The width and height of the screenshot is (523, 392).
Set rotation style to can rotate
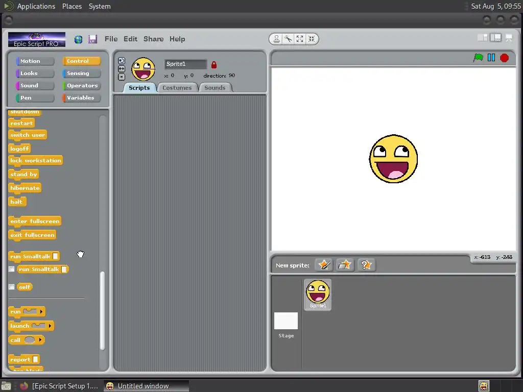pos(122,61)
